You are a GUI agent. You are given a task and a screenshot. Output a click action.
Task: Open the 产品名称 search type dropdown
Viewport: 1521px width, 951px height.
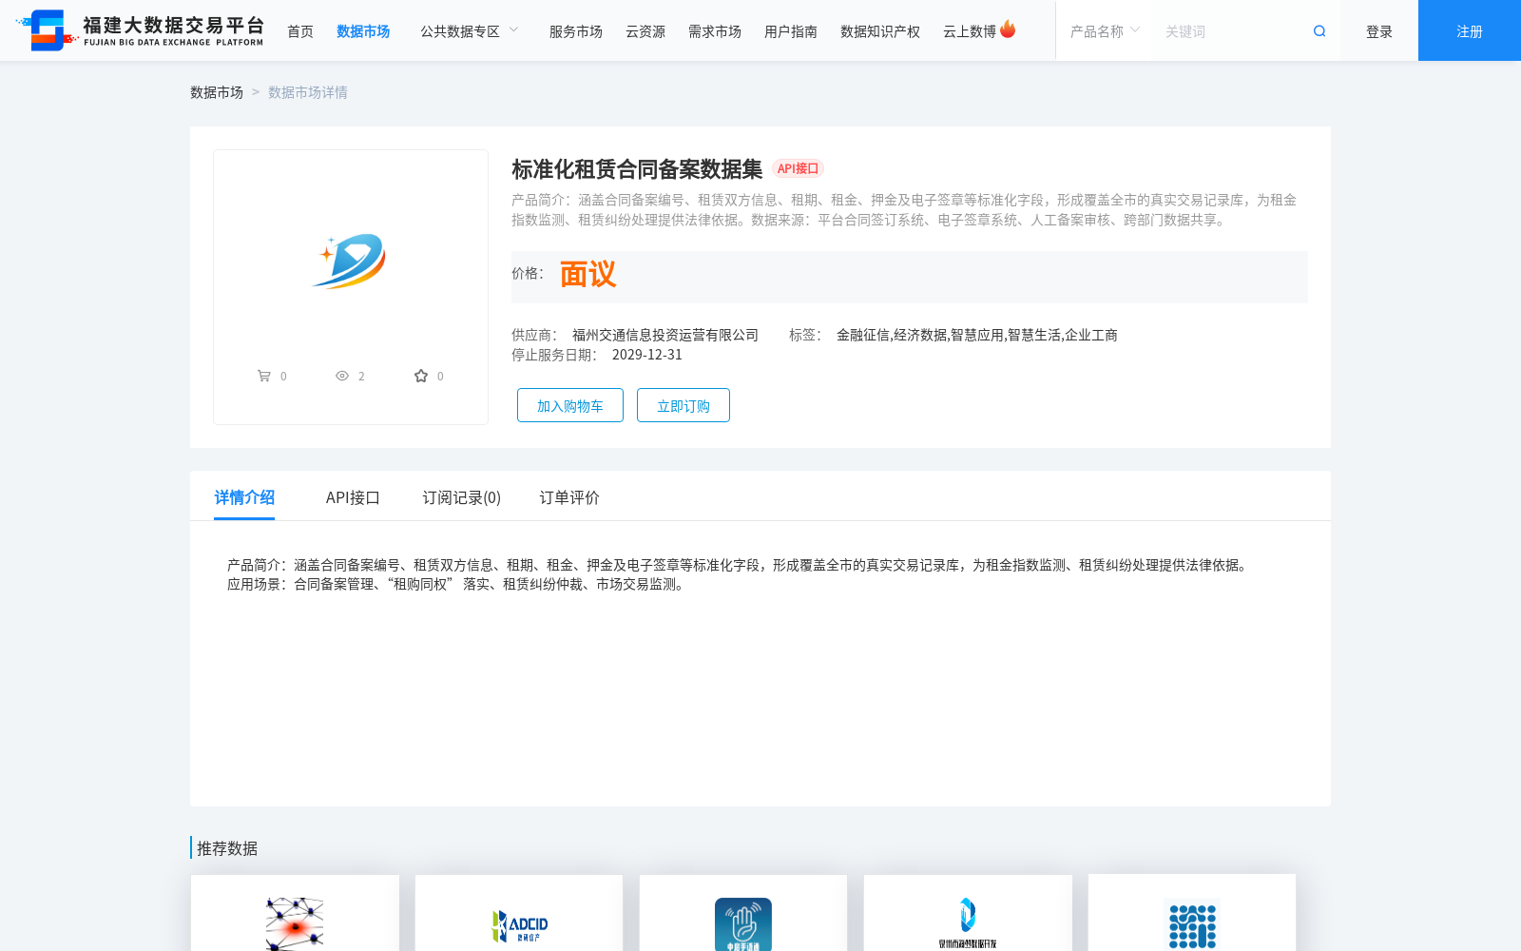tap(1104, 31)
